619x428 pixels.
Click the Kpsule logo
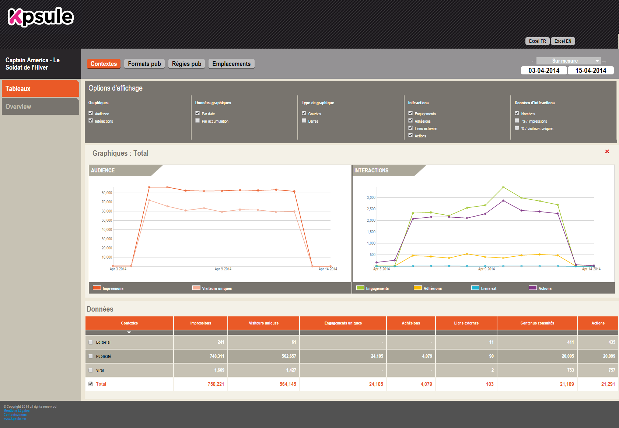click(41, 17)
